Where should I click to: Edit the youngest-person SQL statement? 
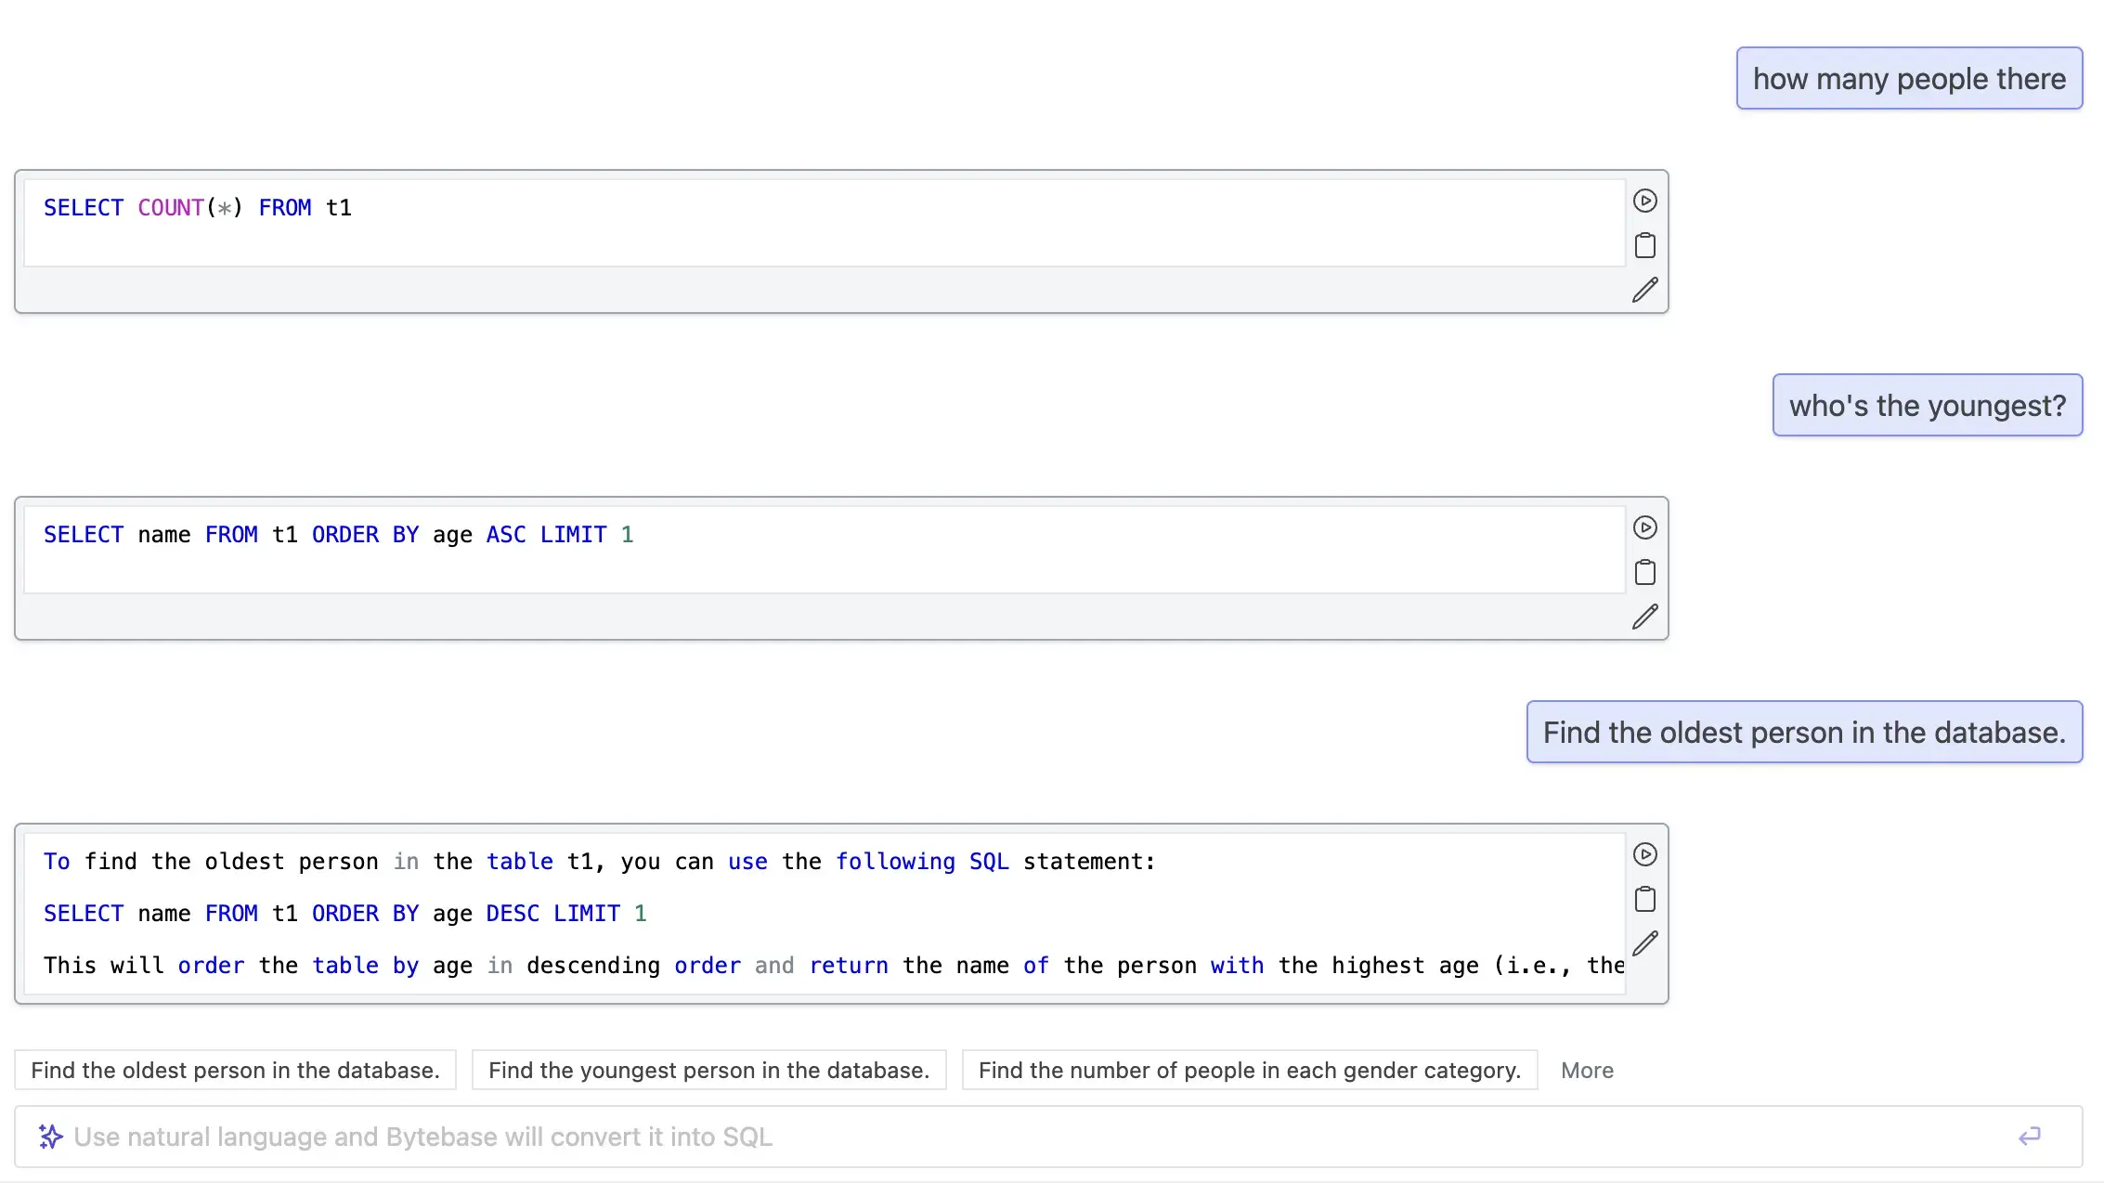[1645, 617]
